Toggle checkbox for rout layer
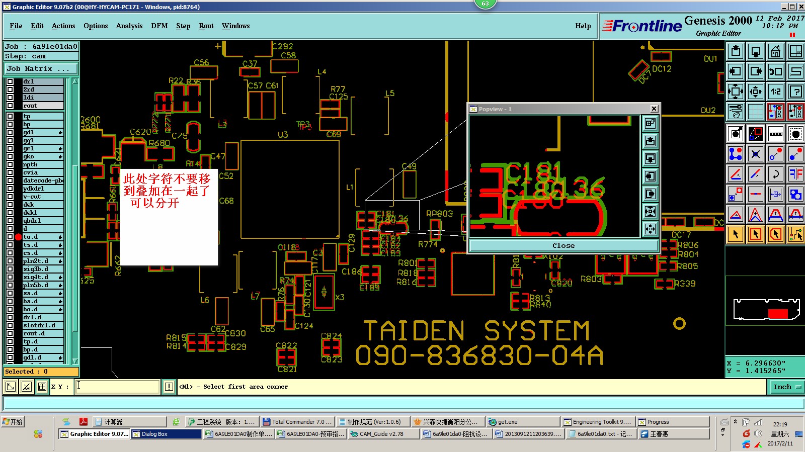Viewport: 805px width, 452px height. (10, 106)
